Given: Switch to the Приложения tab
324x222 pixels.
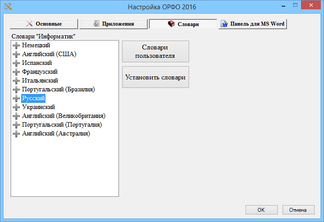Looking at the screenshot, I should point(113,24).
